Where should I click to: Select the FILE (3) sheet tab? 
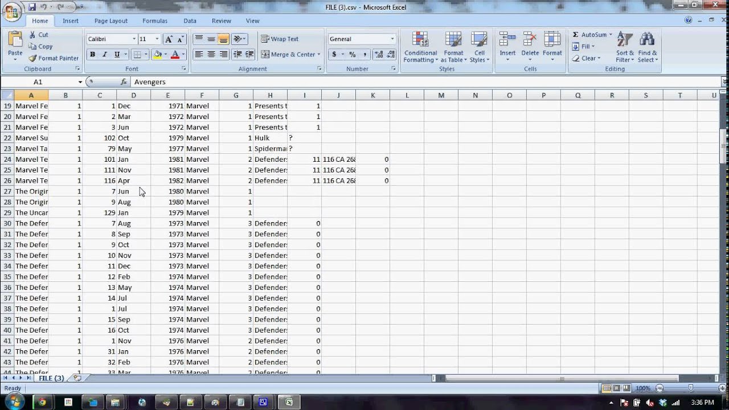click(x=51, y=378)
